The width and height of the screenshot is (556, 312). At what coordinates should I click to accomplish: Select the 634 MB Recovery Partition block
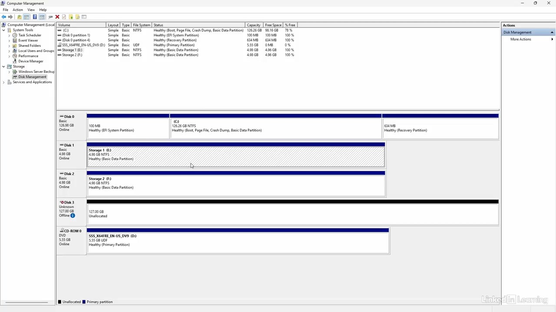point(440,126)
